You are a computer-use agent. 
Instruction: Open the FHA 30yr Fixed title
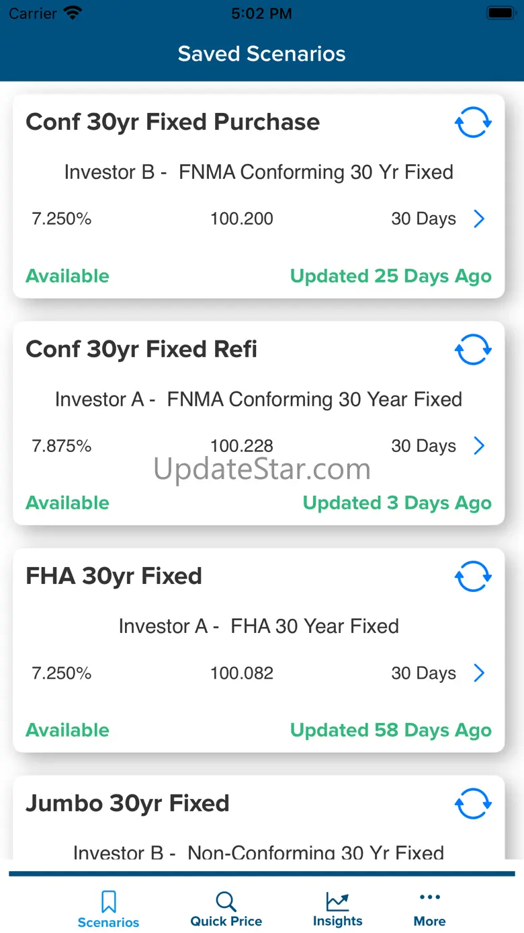coord(114,576)
